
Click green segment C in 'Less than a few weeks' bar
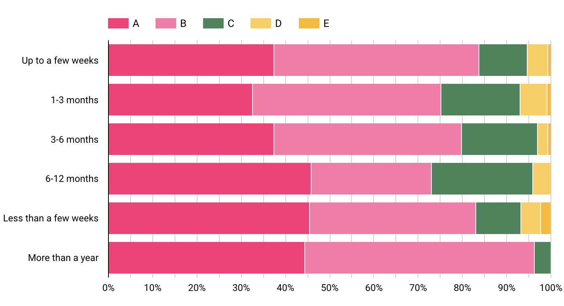point(498,218)
